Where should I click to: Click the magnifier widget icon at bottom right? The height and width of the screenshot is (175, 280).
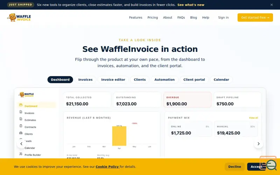(272, 164)
